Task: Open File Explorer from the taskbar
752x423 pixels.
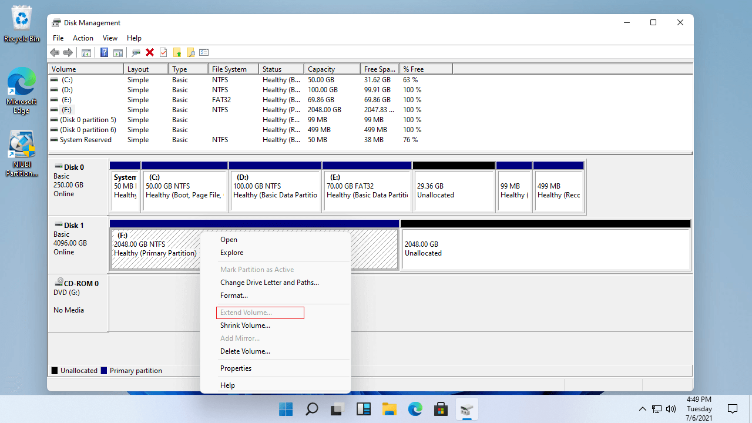Action: [389, 409]
